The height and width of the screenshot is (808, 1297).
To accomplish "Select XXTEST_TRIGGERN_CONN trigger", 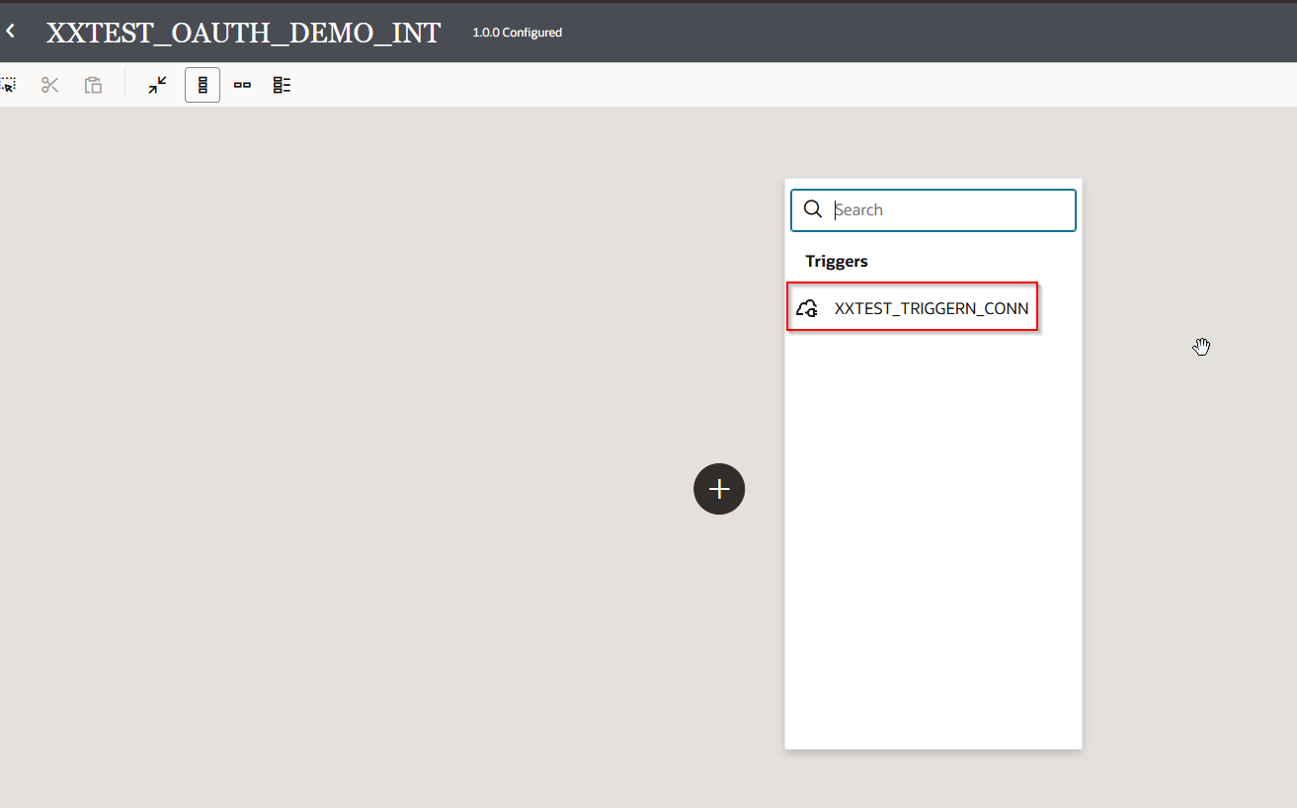I will click(x=931, y=308).
